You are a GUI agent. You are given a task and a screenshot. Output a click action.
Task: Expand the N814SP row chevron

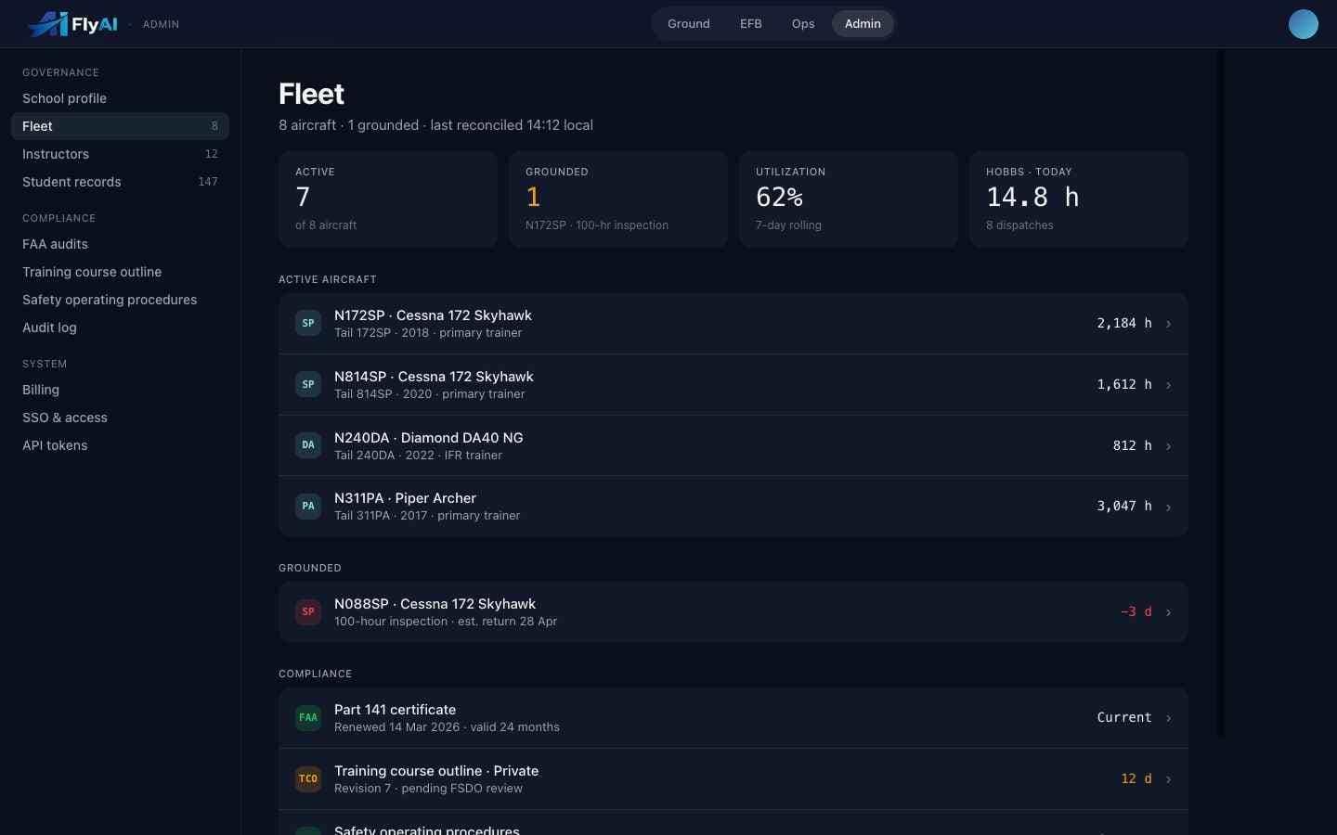(x=1168, y=385)
